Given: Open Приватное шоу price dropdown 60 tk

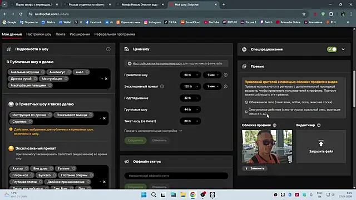Looking at the screenshot, I should [190, 75].
